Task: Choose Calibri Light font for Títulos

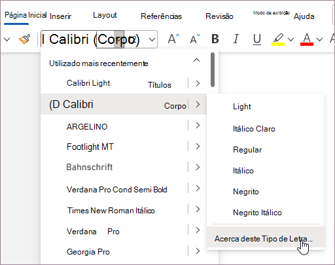Action: click(124, 84)
